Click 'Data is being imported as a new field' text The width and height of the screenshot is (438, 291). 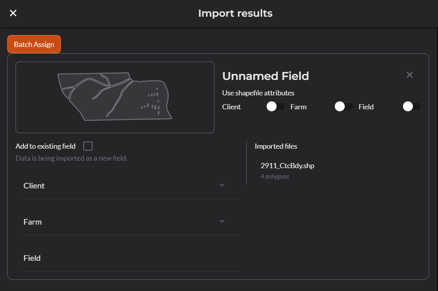point(71,158)
